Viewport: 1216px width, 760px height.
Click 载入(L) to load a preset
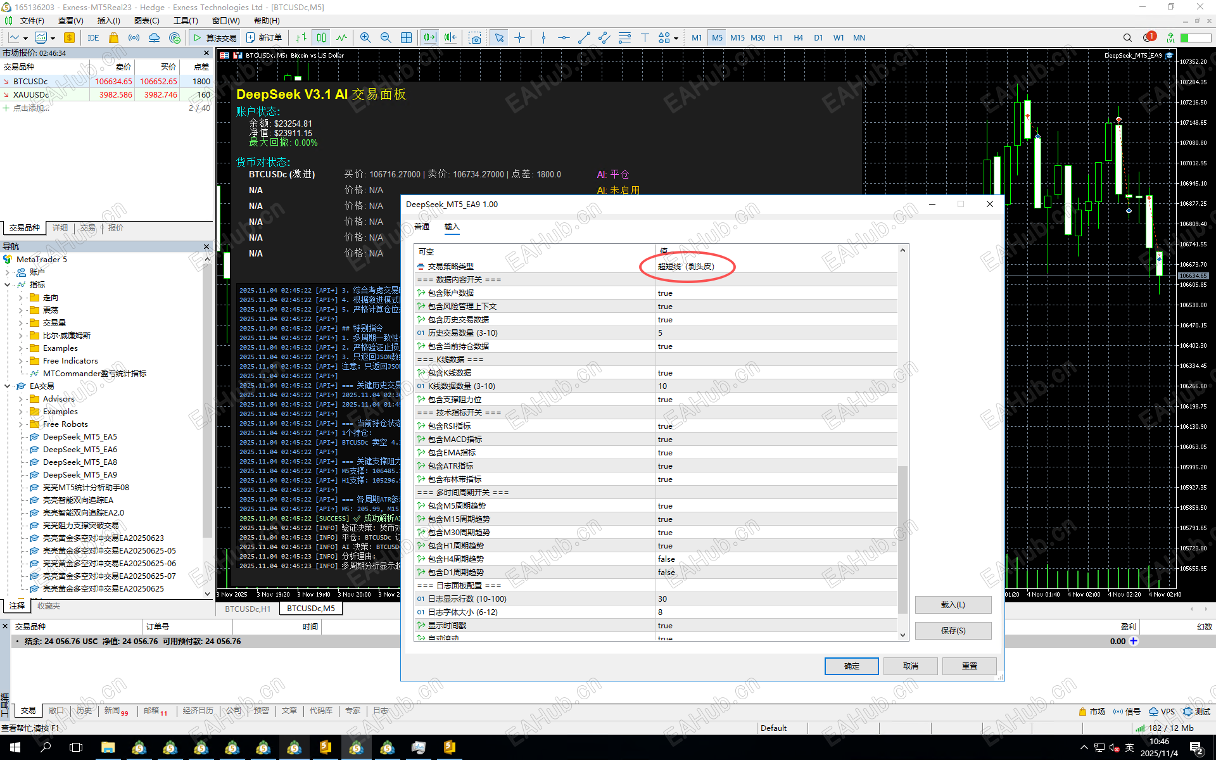(953, 605)
